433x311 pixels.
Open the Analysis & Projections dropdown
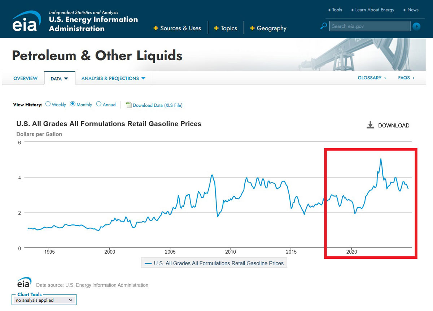coord(113,78)
